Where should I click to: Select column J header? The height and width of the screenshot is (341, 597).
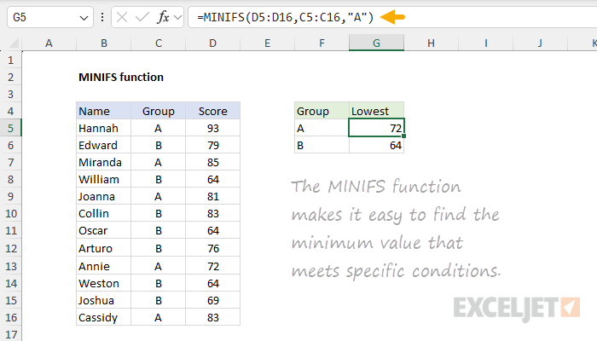click(540, 43)
